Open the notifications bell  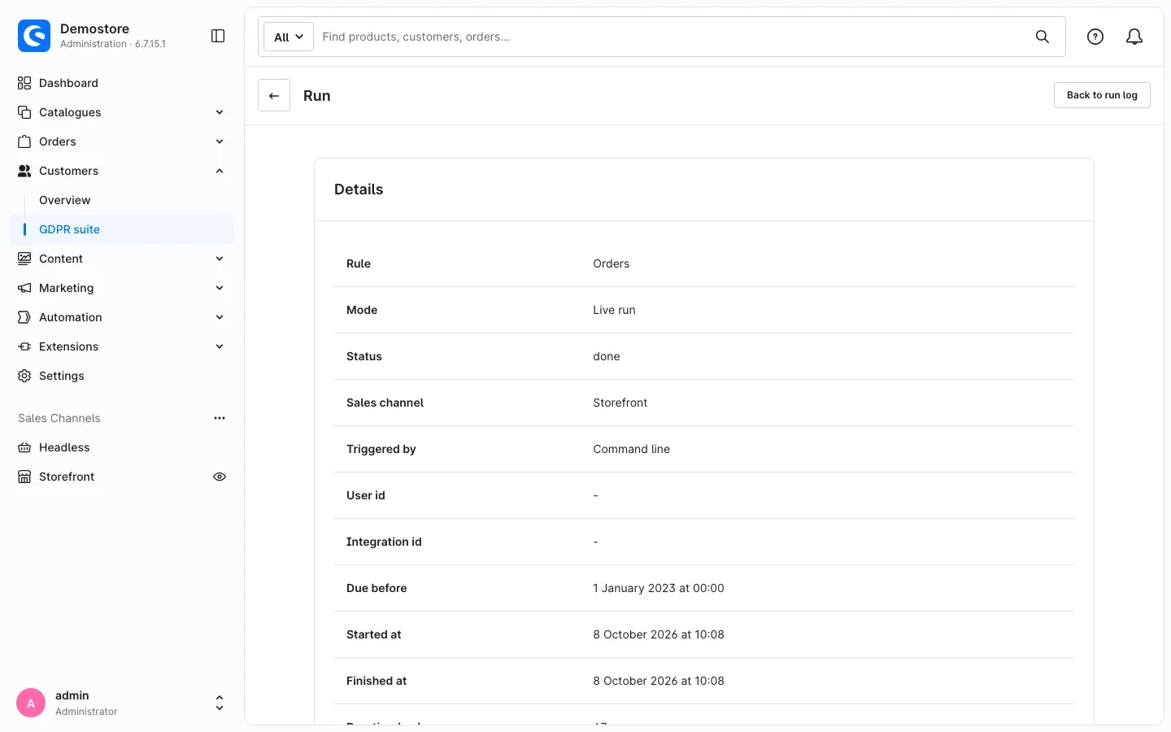(1134, 37)
